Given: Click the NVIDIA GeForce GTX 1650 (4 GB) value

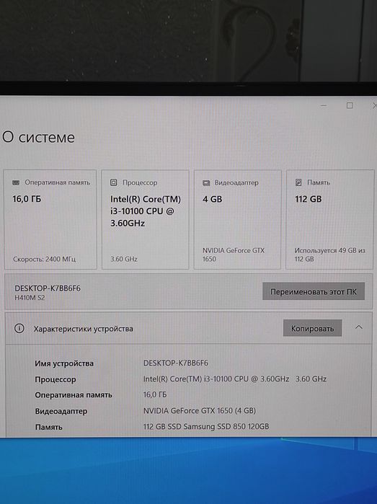Looking at the screenshot, I should point(200,411).
